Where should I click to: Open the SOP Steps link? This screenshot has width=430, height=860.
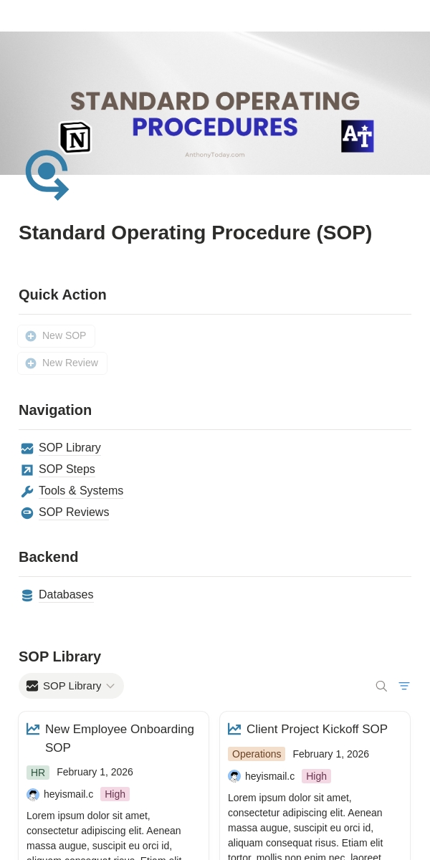(67, 469)
